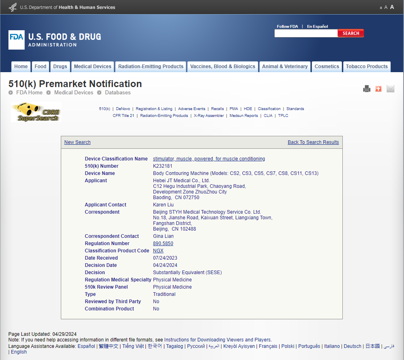Image resolution: width=404 pixels, height=360 pixels.
Task: Open the Adverse Events database link
Action: coord(192,109)
